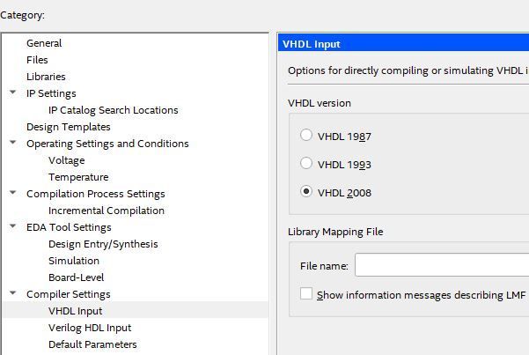
Task: Click the Library Mapping File name field
Action: [440, 265]
